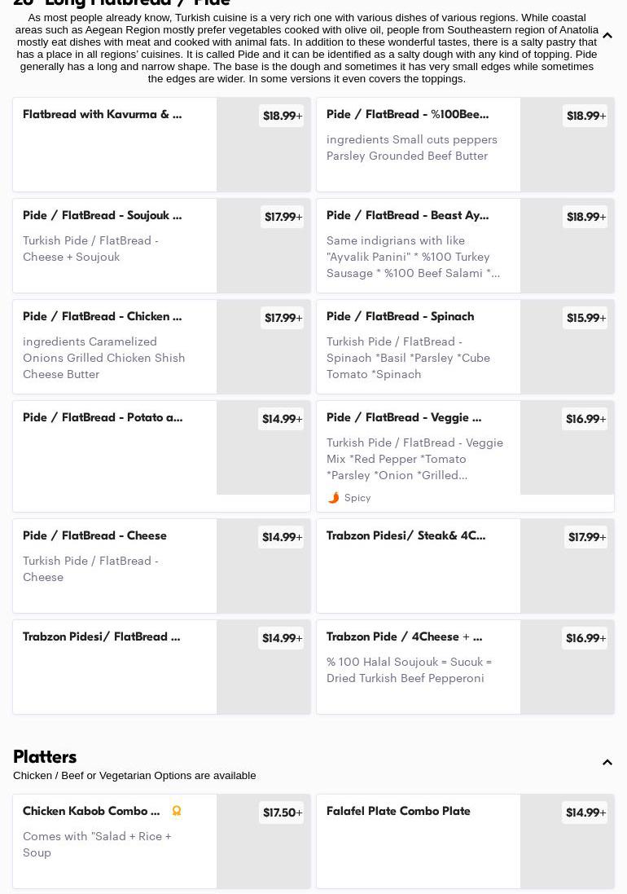Add Flatbread with Kavurma for $18.99
This screenshot has height=894, width=627.
(x=282, y=116)
